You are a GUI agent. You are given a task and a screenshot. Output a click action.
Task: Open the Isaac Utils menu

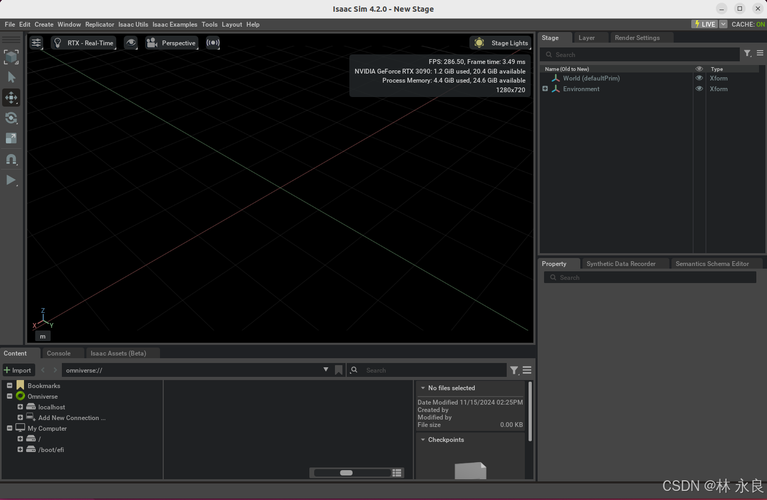[133, 25]
